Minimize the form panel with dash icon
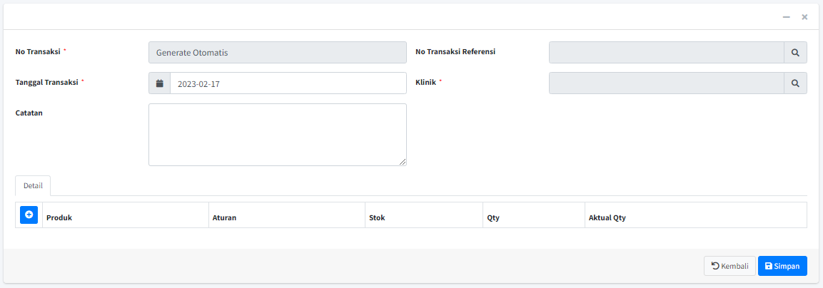Screen dimensions: 823x288 (x=786, y=16)
